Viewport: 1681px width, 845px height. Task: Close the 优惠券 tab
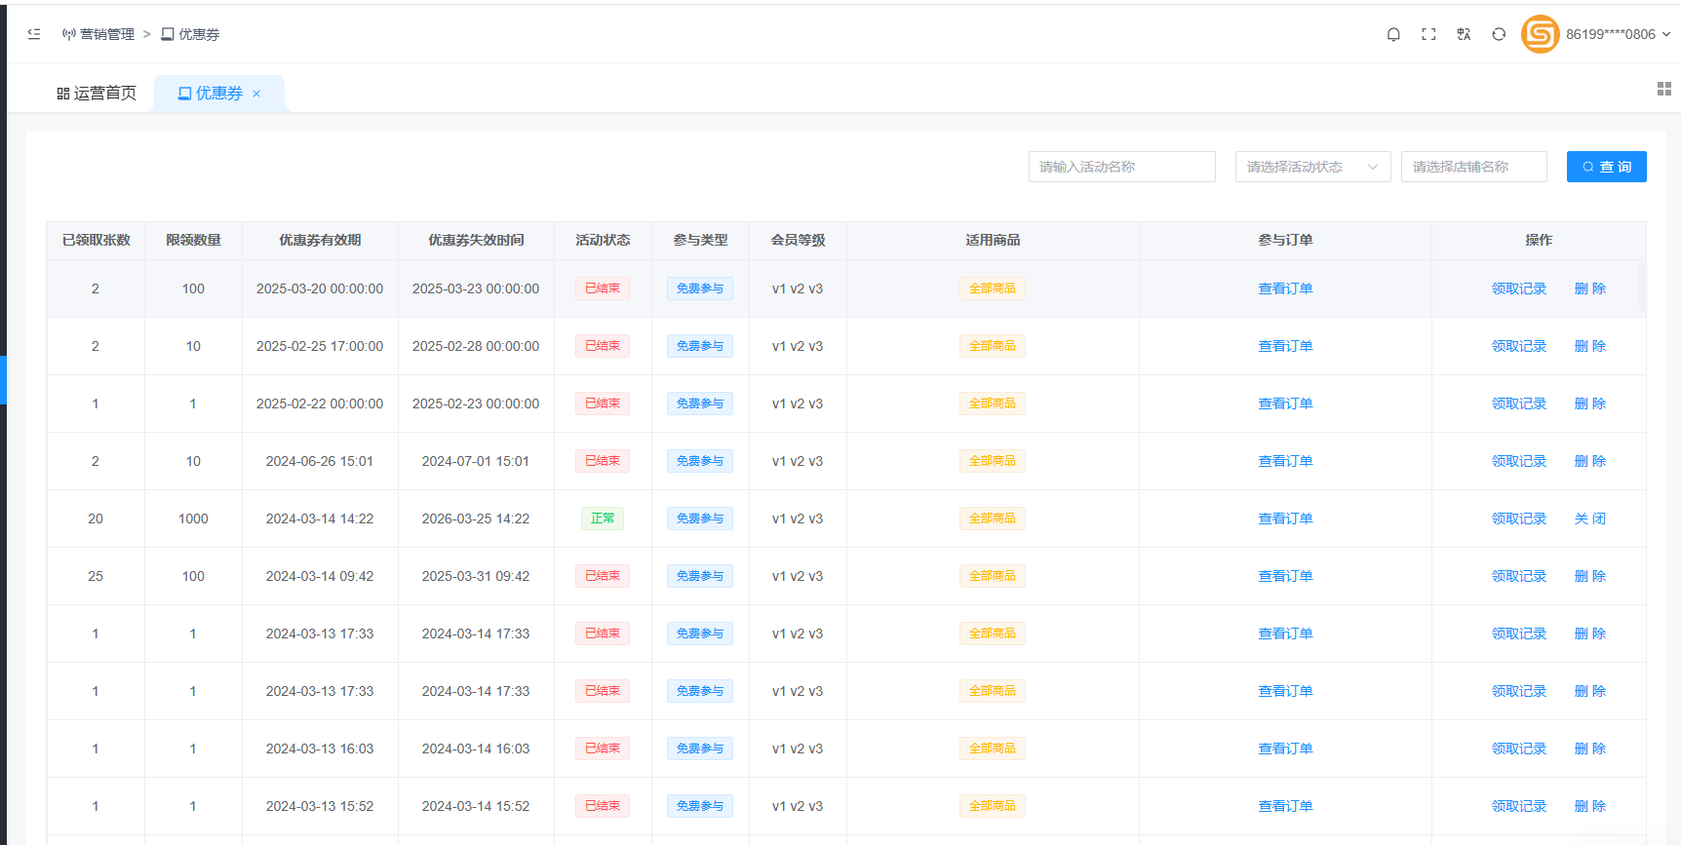(x=256, y=94)
